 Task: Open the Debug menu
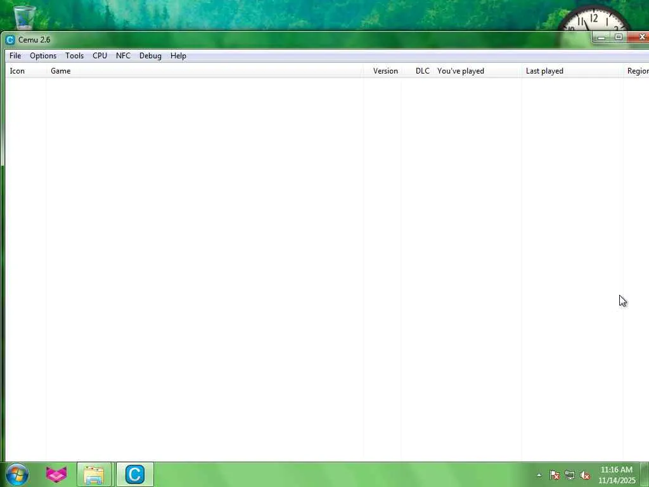[150, 56]
